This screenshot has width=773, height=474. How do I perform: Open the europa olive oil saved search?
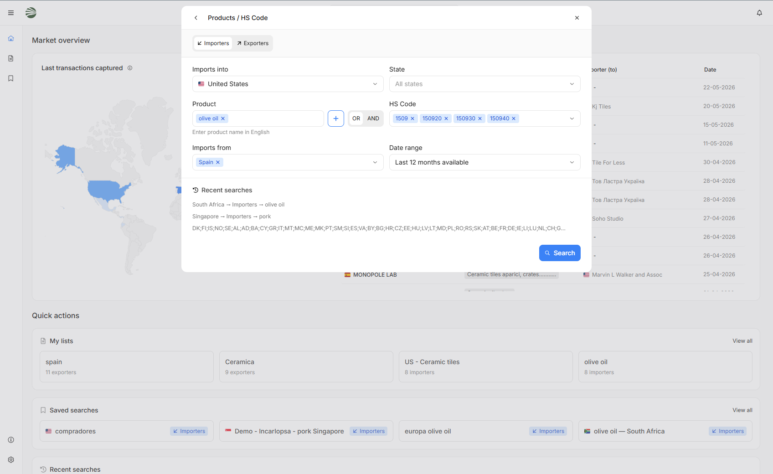click(486, 431)
